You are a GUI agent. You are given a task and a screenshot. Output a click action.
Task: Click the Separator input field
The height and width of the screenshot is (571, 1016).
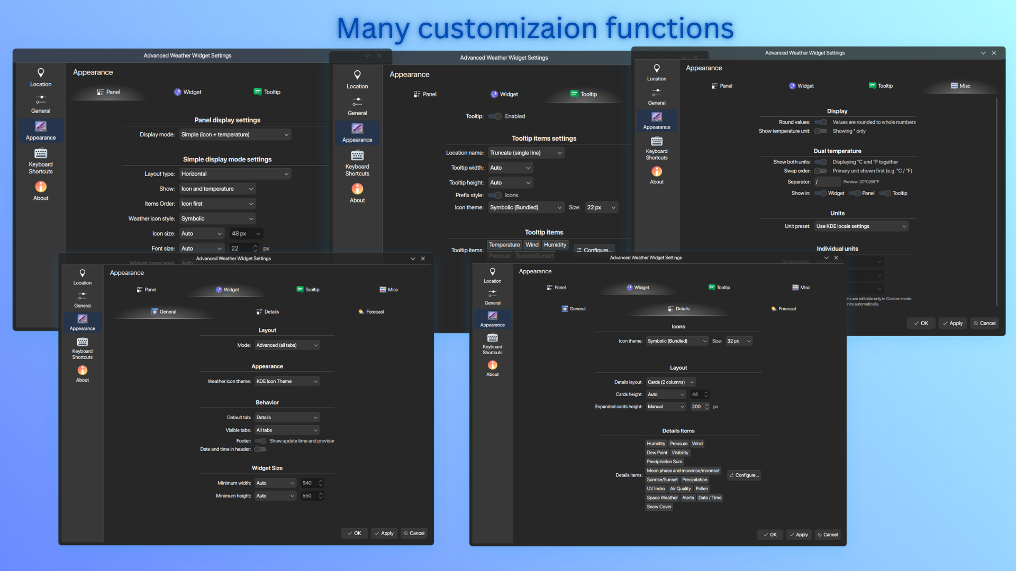(x=827, y=182)
